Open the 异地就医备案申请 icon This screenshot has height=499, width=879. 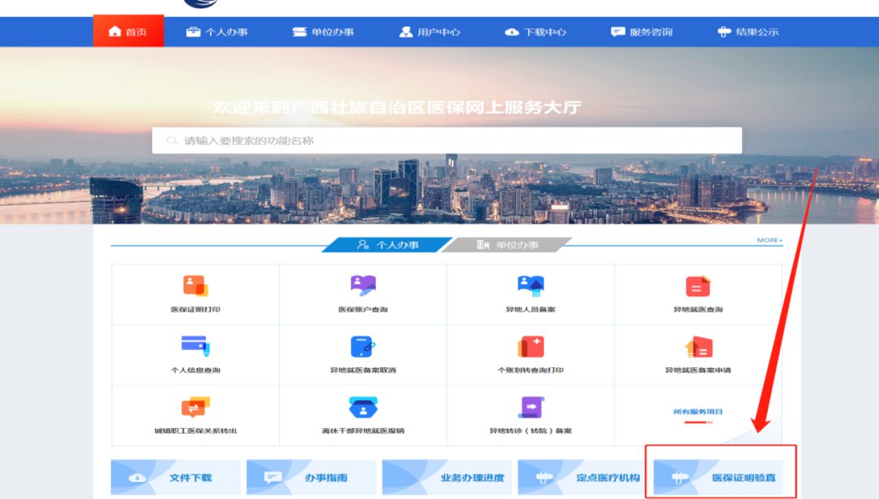[x=698, y=347]
